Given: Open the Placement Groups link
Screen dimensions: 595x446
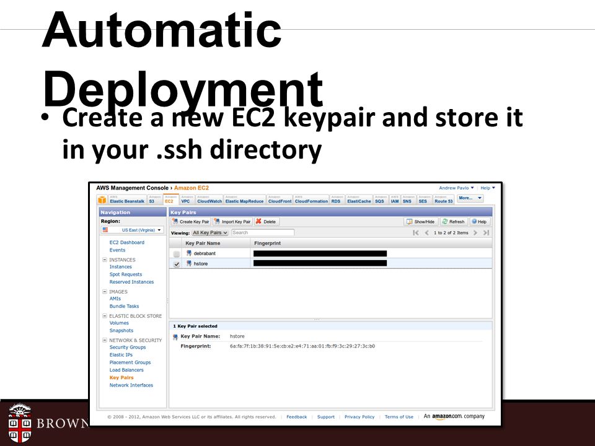Looking at the screenshot, I should 130,362.
